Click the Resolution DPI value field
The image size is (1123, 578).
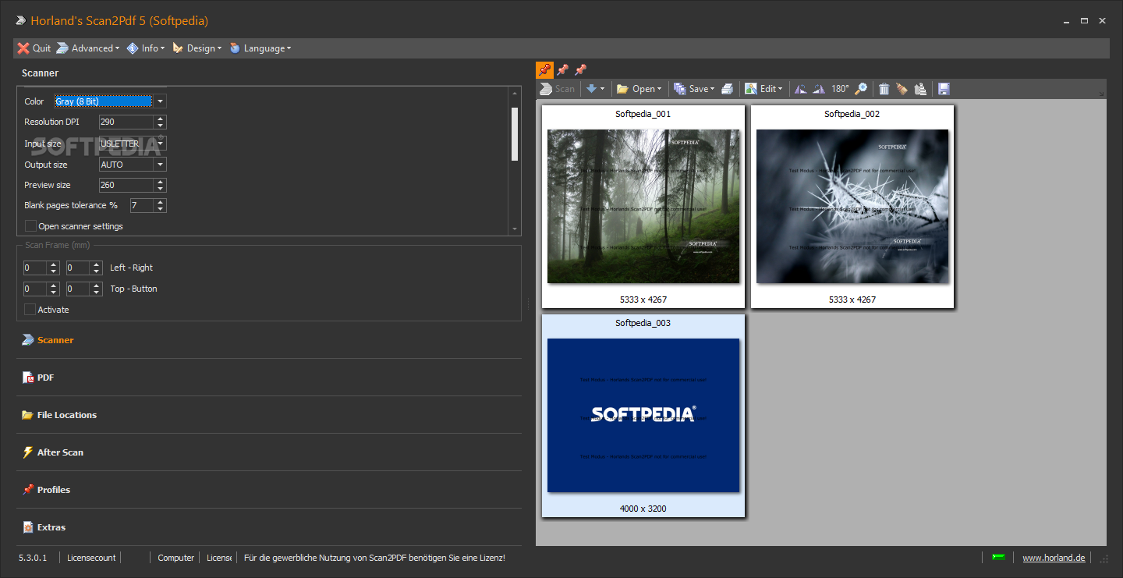[x=126, y=122]
